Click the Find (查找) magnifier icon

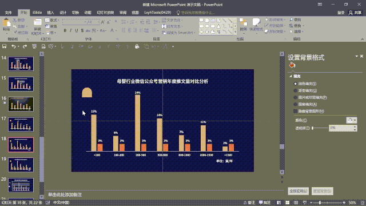pos(291,19)
